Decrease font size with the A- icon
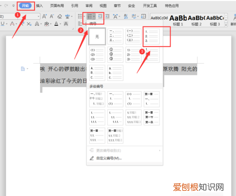Image resolution: width=236 pixels, height=196 pixels. coord(52,16)
